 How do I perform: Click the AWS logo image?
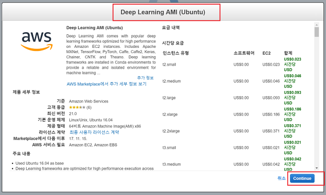(x=37, y=41)
